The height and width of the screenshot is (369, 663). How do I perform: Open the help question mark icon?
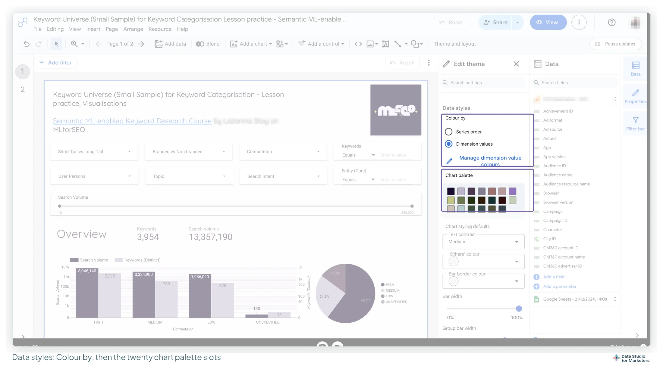[x=611, y=22]
